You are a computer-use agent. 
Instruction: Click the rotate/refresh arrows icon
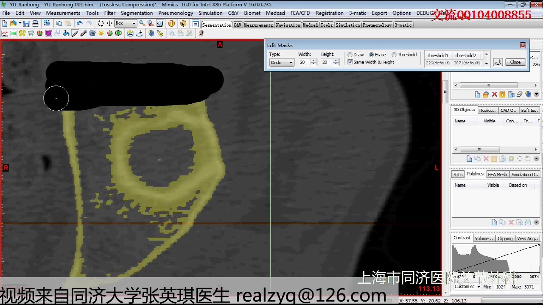pos(101,23)
